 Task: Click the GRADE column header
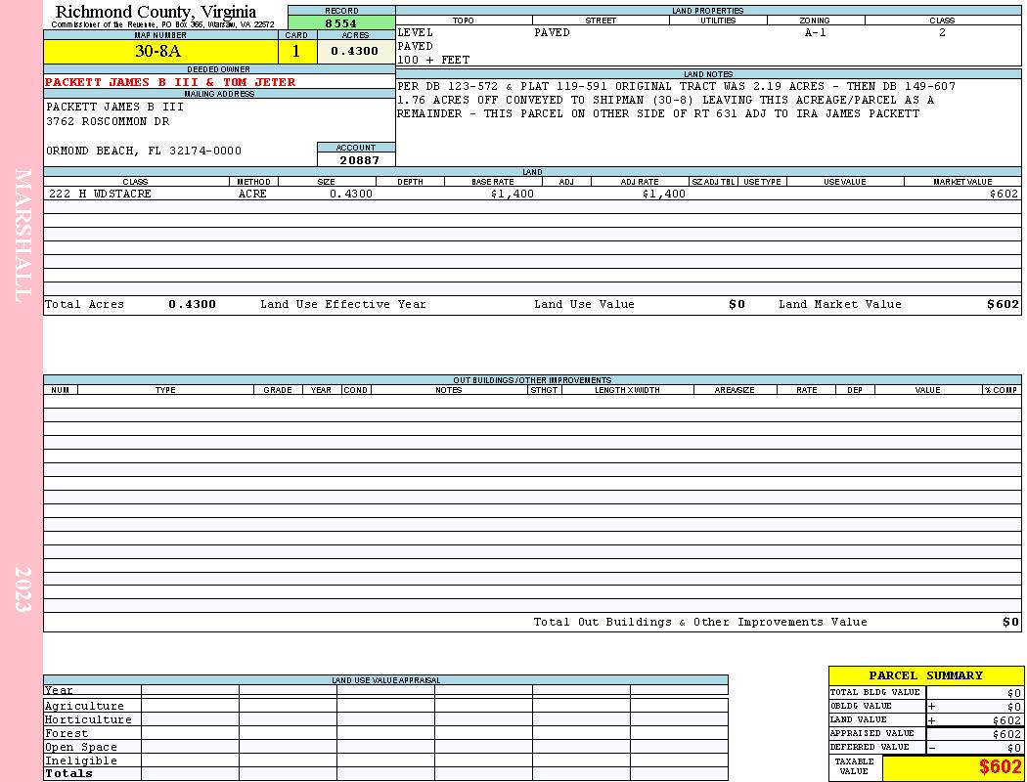[x=278, y=389]
